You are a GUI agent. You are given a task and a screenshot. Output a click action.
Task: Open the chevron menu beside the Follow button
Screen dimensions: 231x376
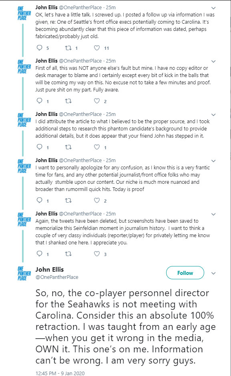(x=213, y=273)
